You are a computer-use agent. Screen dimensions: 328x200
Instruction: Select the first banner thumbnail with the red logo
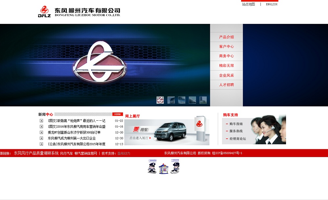[160, 100]
